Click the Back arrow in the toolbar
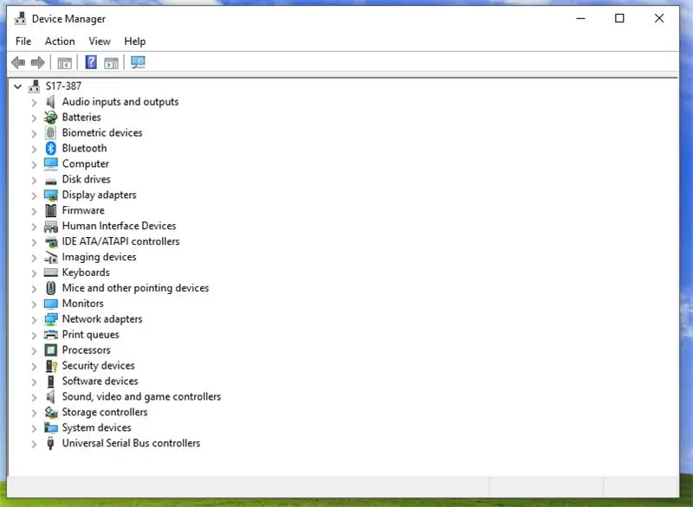This screenshot has width=693, height=507. pyautogui.click(x=18, y=62)
